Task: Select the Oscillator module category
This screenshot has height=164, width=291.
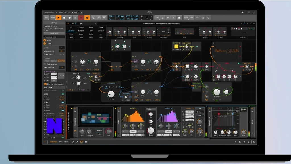Action: pyautogui.click(x=71, y=31)
